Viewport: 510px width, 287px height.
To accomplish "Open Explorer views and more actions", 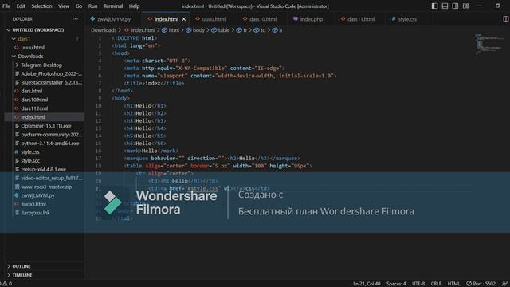I will click(x=75, y=19).
